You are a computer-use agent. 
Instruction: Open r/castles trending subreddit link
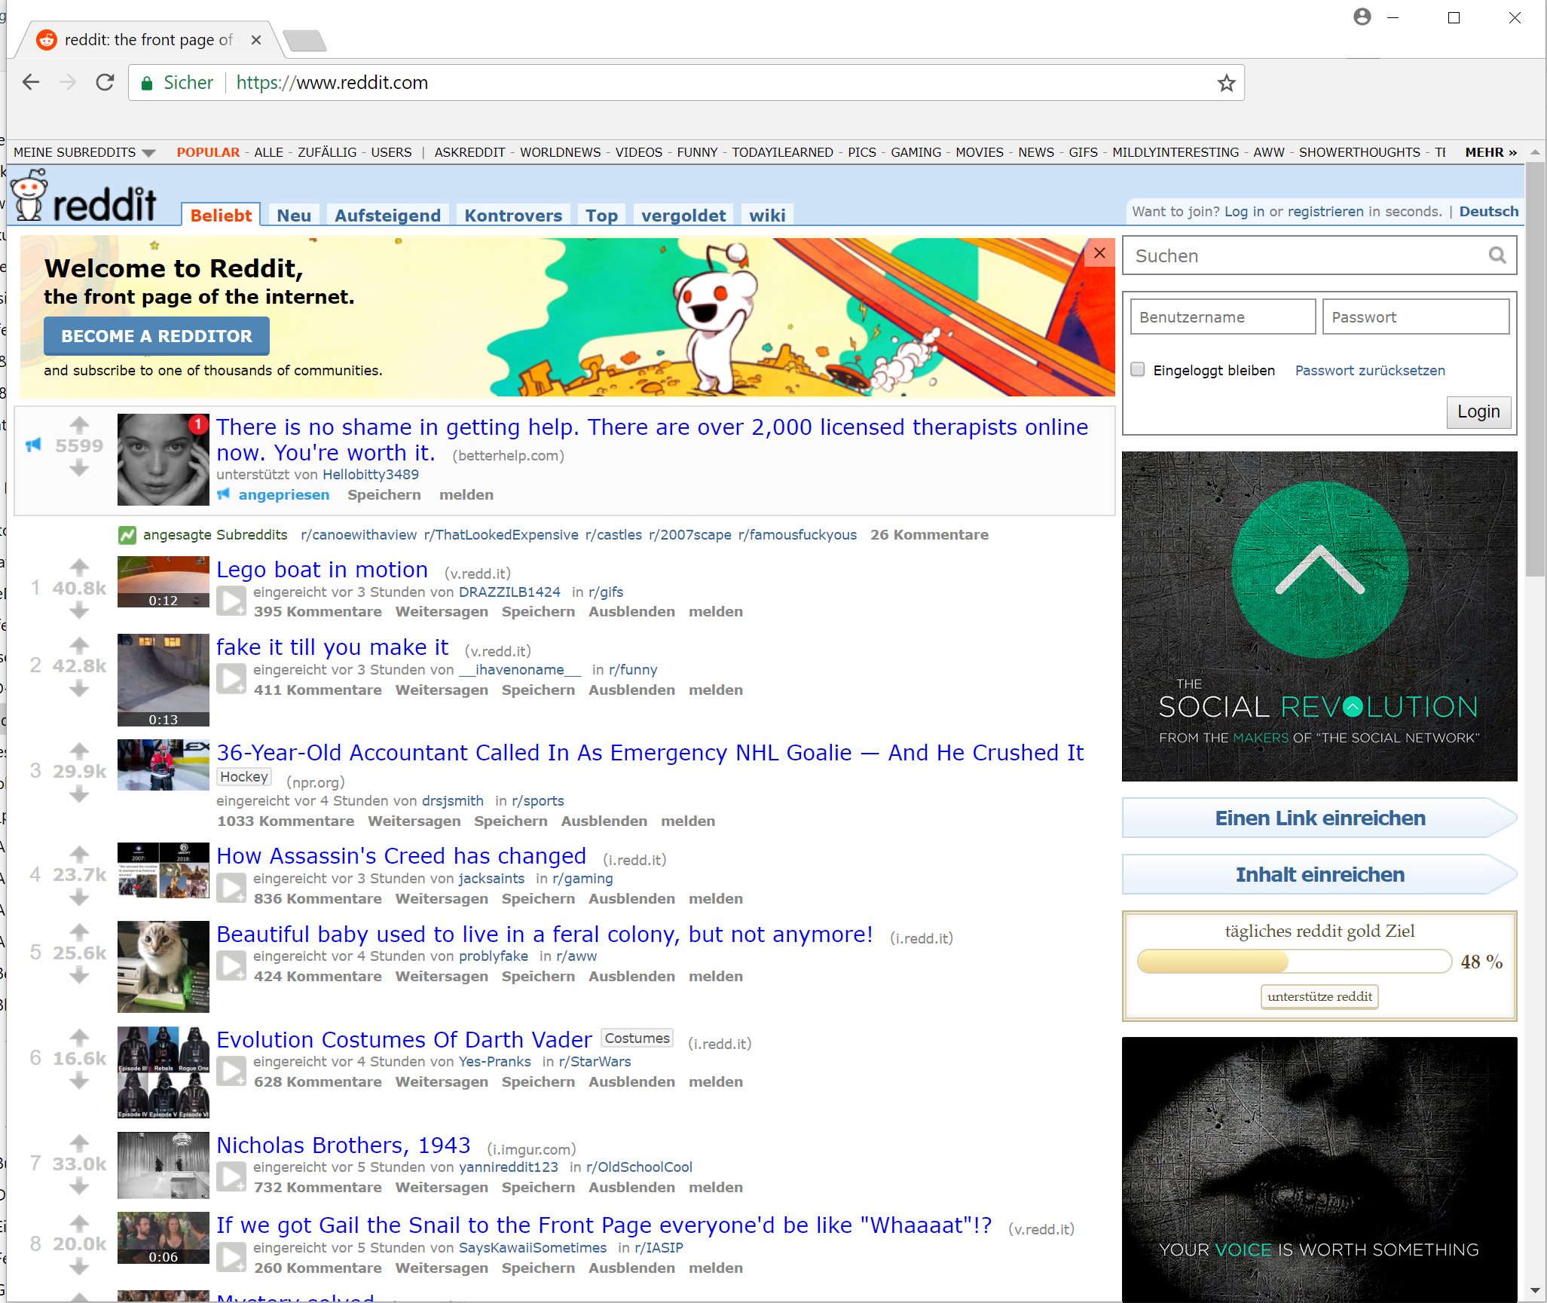coord(613,534)
